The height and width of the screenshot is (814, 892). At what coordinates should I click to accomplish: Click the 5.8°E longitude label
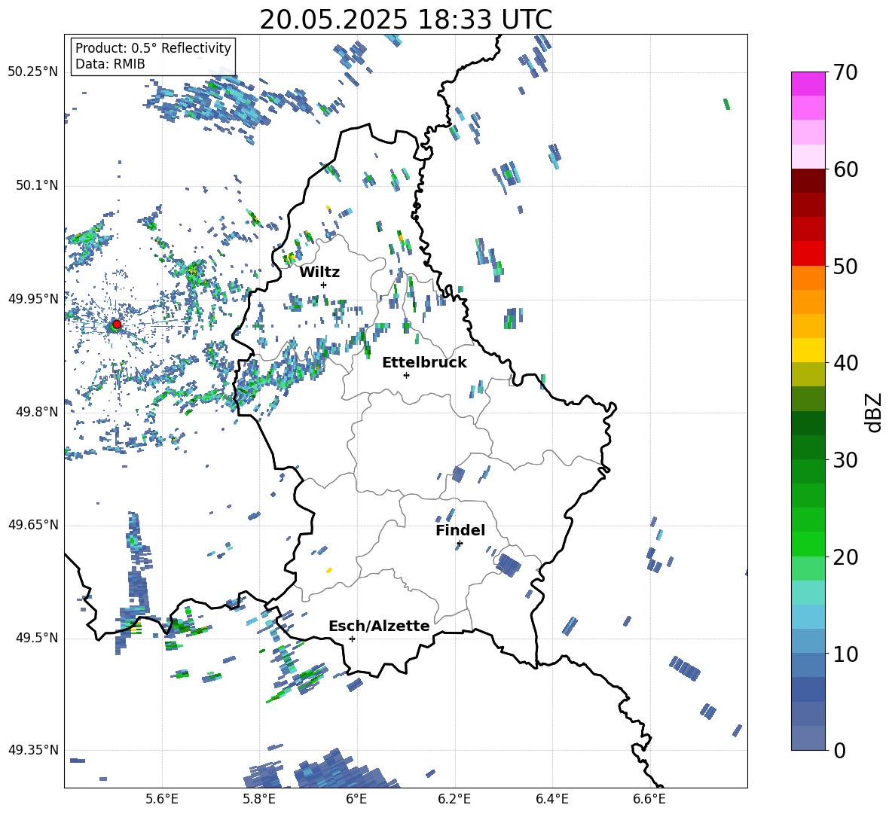(259, 799)
